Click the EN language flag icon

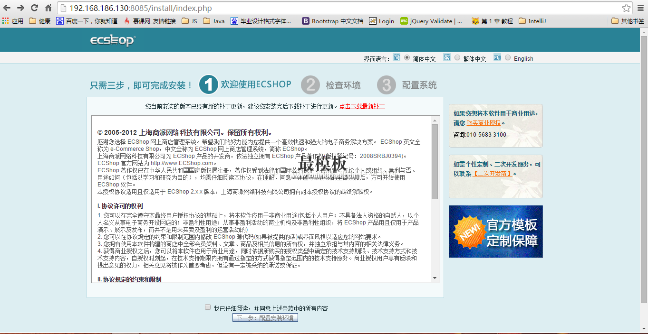pos(497,57)
